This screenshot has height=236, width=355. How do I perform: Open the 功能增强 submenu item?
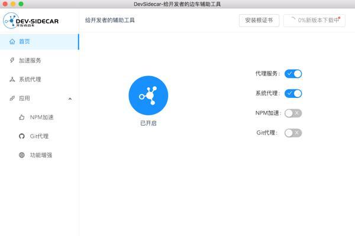click(x=40, y=155)
